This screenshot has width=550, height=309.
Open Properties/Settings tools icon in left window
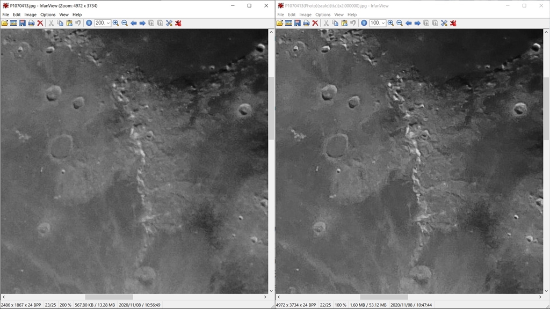pyautogui.click(x=169, y=23)
